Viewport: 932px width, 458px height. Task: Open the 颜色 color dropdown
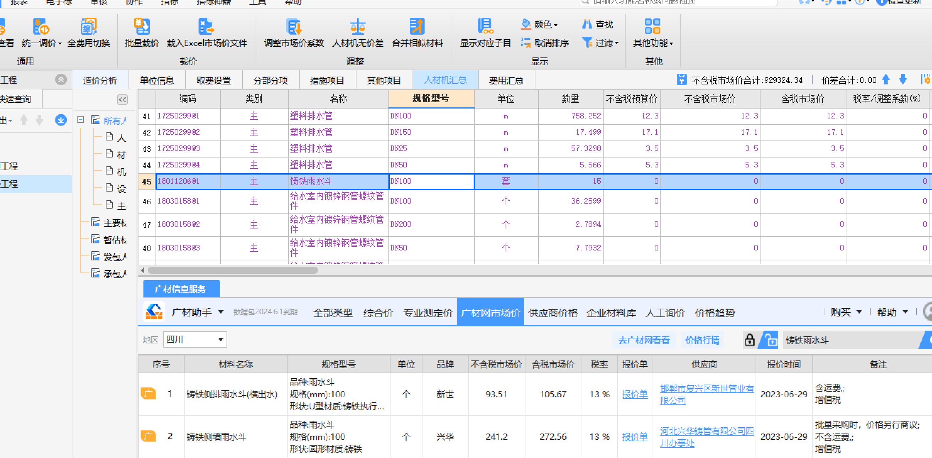tap(539, 24)
